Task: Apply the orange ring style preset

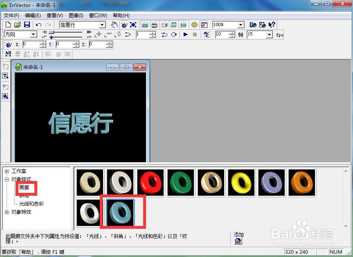Action: click(x=302, y=183)
